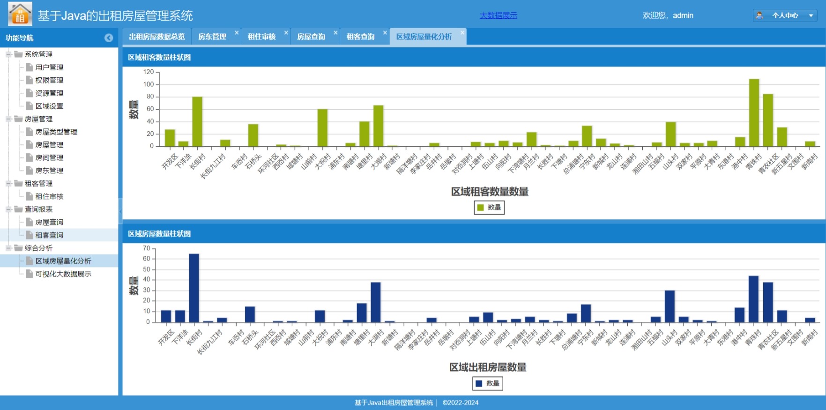This screenshot has width=826, height=410.
Task: Click the file icon beside 房屋查询
Action: pos(30,222)
